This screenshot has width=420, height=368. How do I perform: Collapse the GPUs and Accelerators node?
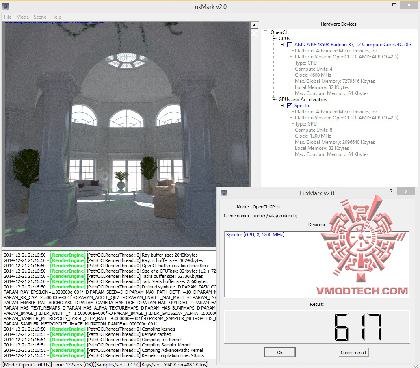(273, 100)
